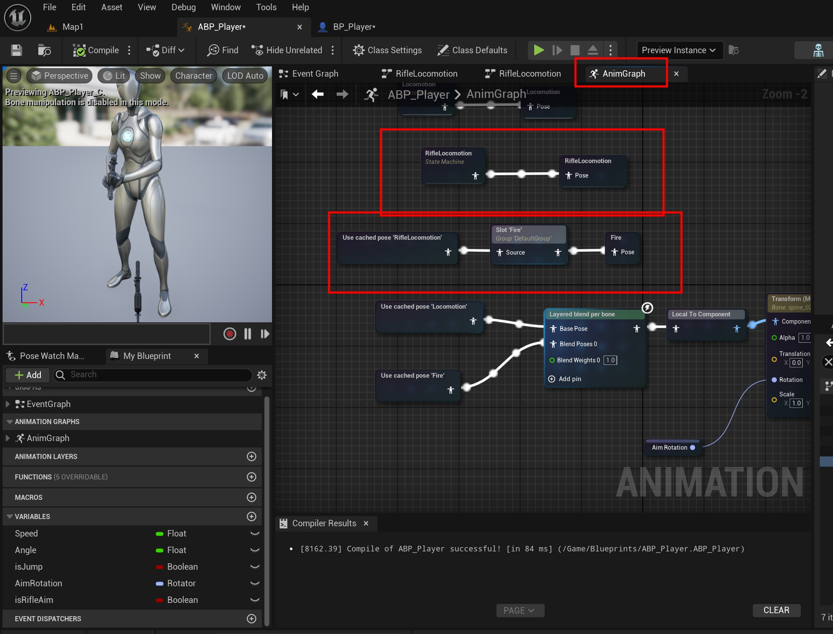Viewport: 833px width, 634px height.
Task: Toggle visibility eye for Angle variable
Action: pyautogui.click(x=255, y=550)
